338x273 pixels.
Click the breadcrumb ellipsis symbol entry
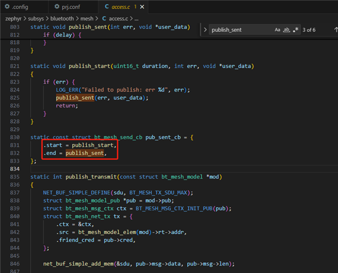[136, 19]
